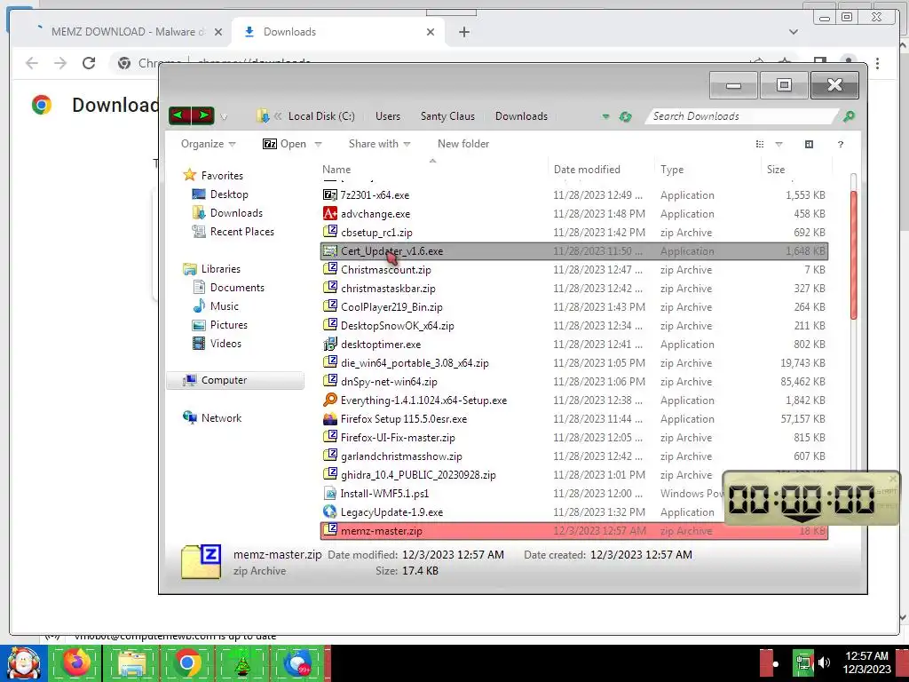Open the file explorer taskbar icon
The width and height of the screenshot is (909, 682).
coord(131,662)
